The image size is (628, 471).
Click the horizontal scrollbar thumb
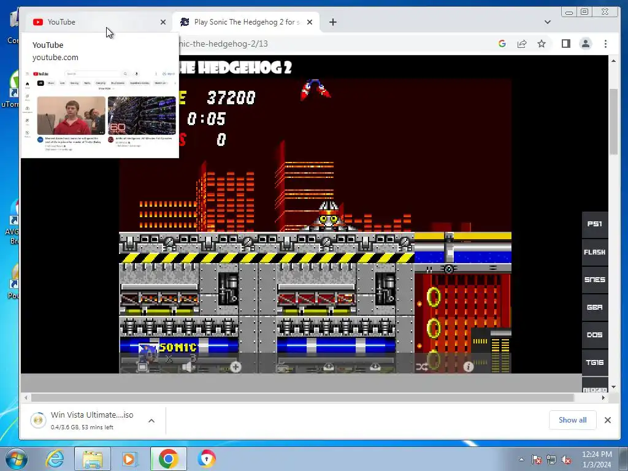coord(303,397)
